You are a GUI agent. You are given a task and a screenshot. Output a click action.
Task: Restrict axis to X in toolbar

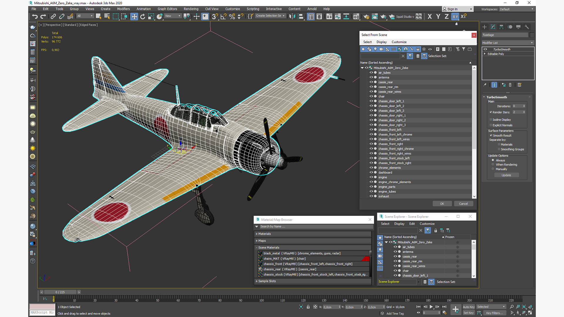pos(430,16)
